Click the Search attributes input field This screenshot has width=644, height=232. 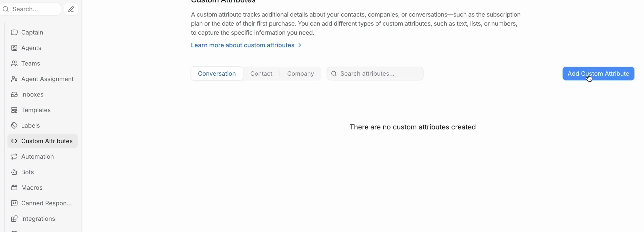pos(375,74)
